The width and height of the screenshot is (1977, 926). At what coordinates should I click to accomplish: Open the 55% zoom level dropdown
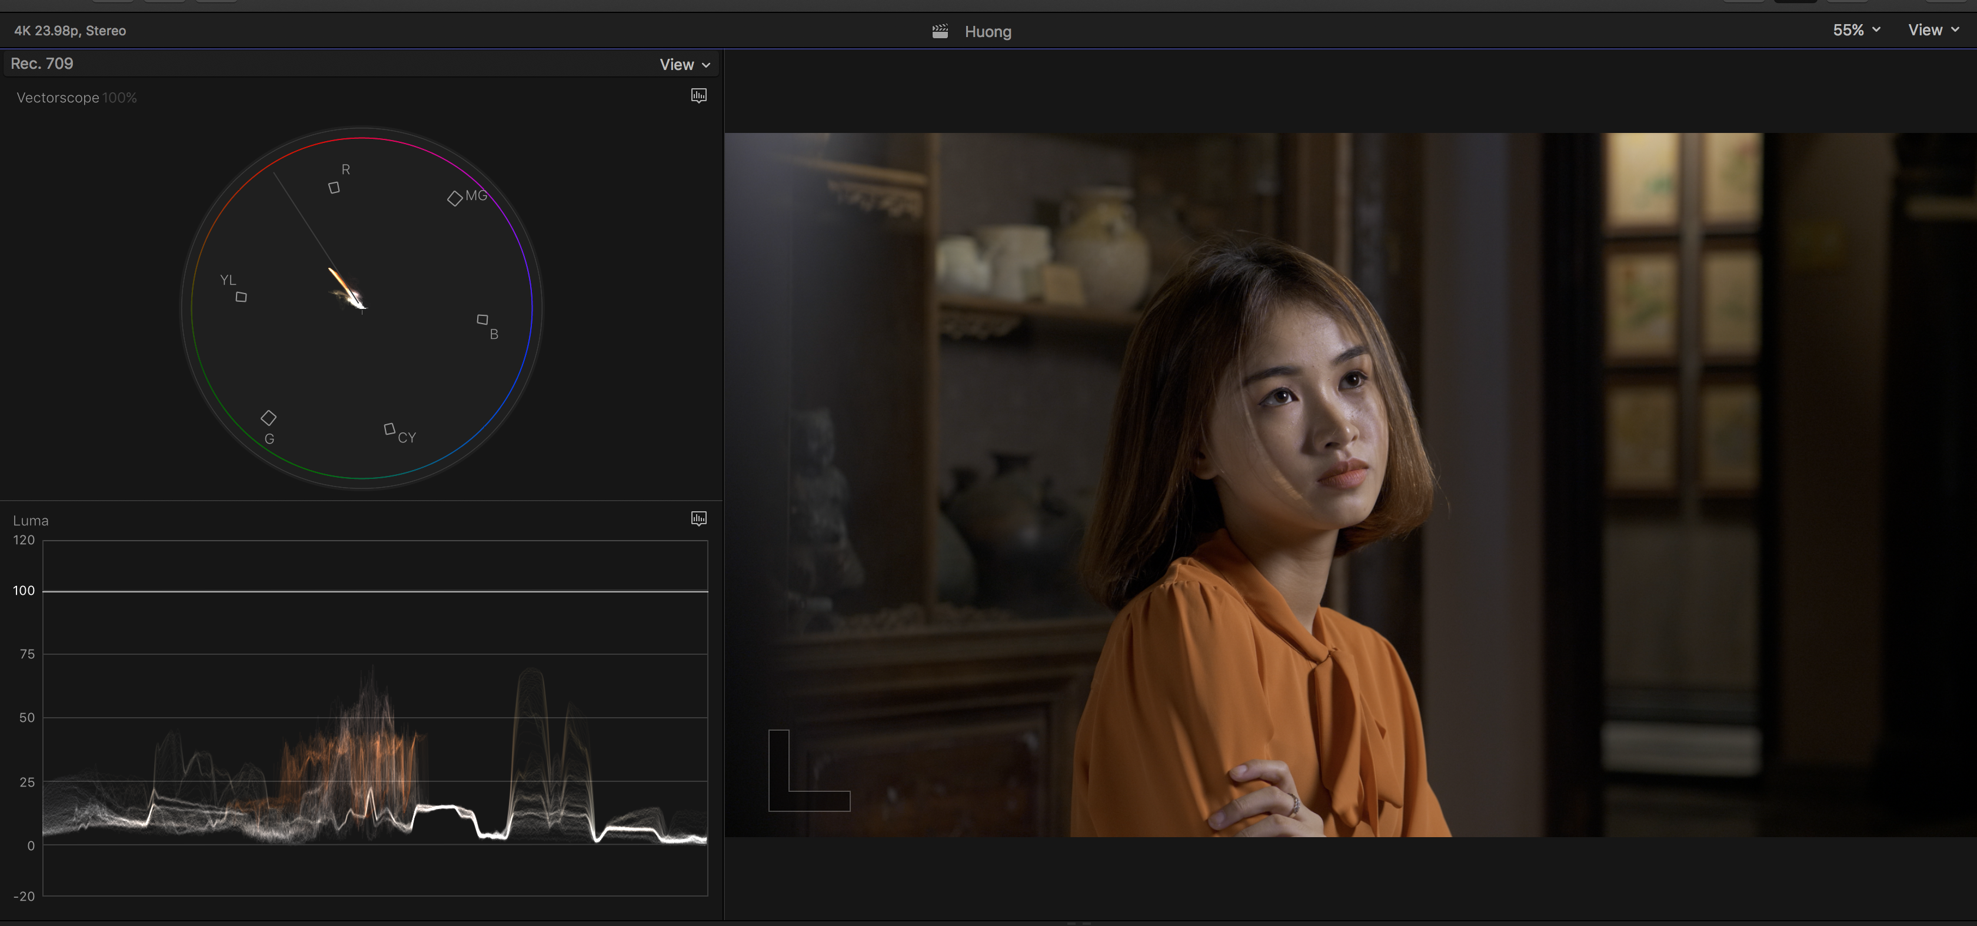point(1856,30)
